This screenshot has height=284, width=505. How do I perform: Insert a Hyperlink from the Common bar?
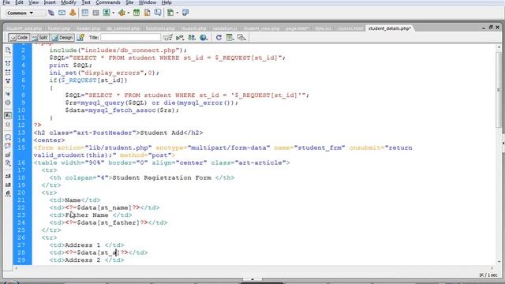(50, 13)
